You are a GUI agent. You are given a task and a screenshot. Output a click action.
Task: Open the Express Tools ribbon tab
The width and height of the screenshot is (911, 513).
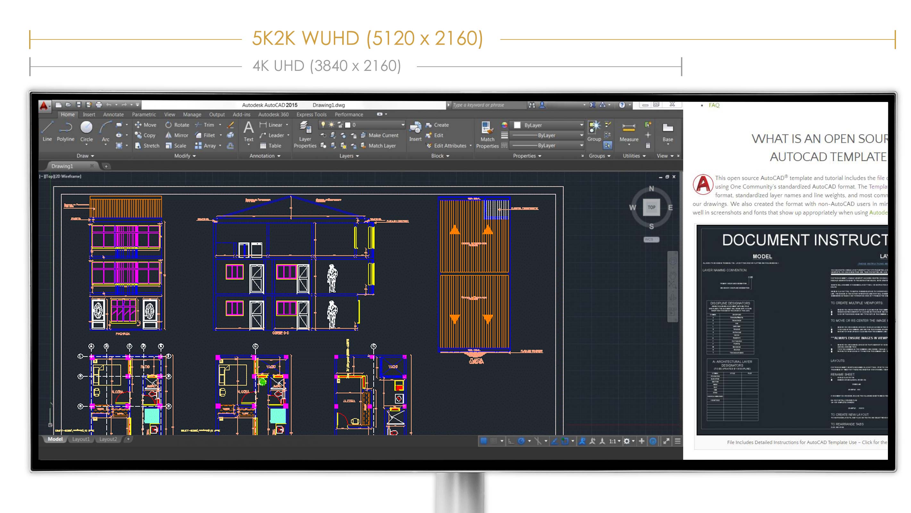[311, 114]
